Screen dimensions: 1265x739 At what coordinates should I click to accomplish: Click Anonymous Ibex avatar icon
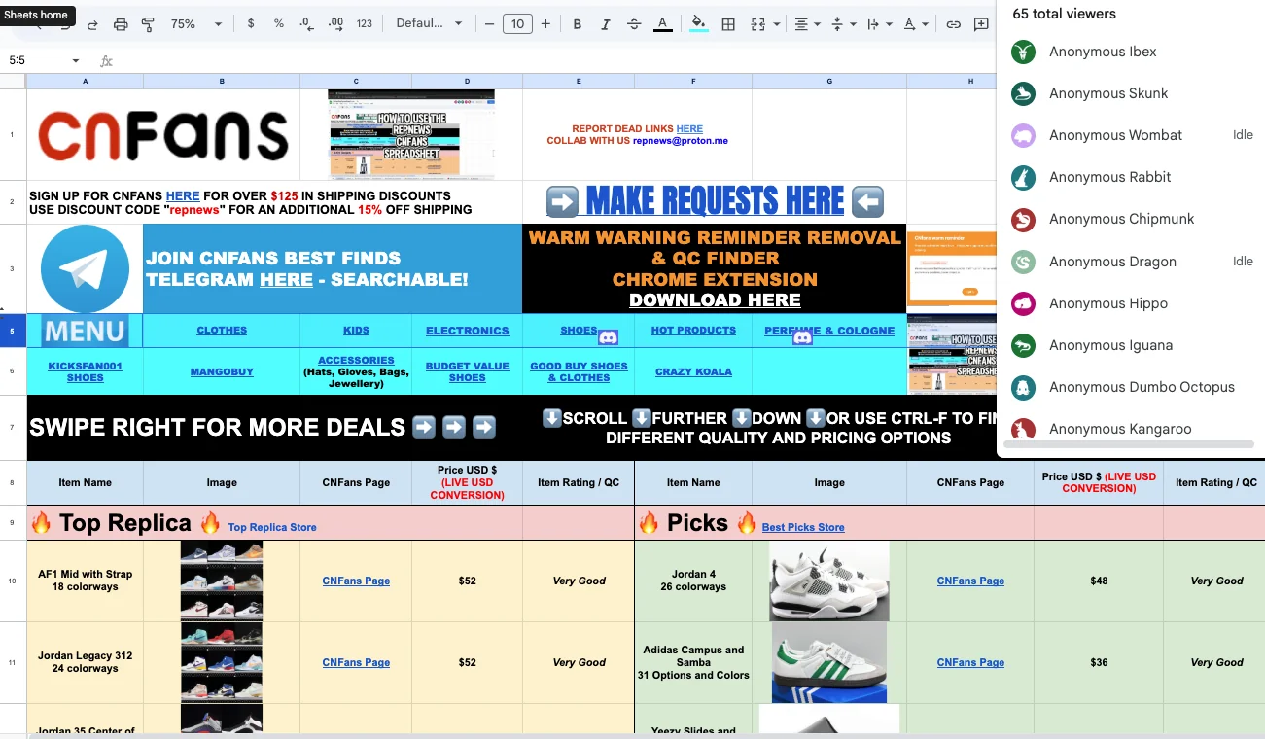point(1023,52)
